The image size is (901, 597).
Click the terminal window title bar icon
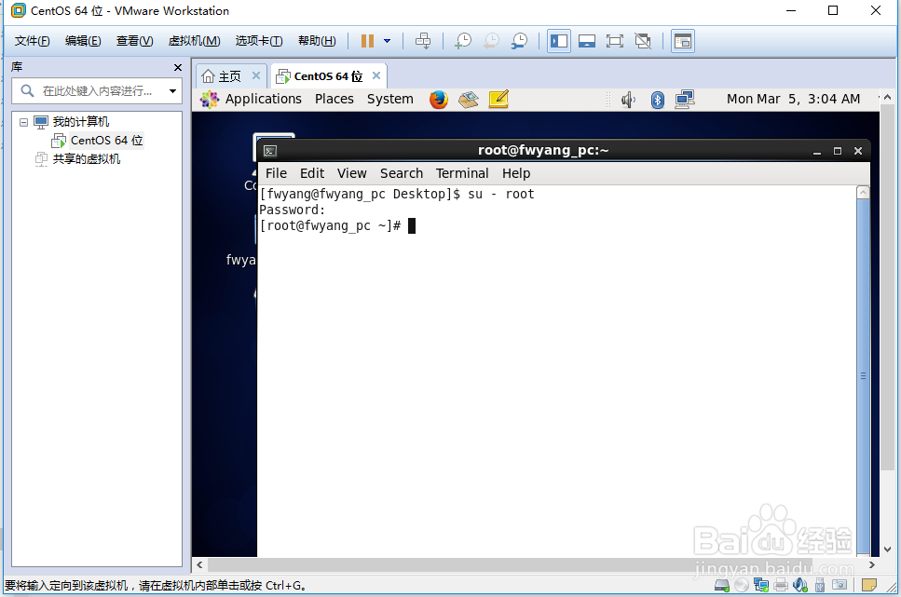270,151
